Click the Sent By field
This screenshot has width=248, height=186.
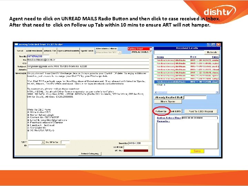click(139, 143)
